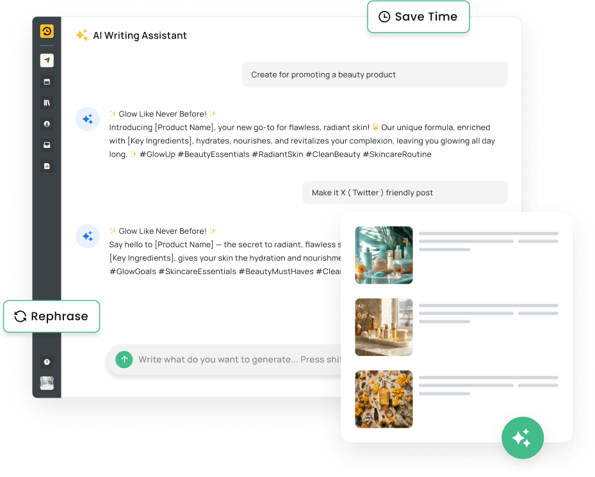Open the teal skincare products thumbnail
The height and width of the screenshot is (477, 595).
(x=384, y=255)
